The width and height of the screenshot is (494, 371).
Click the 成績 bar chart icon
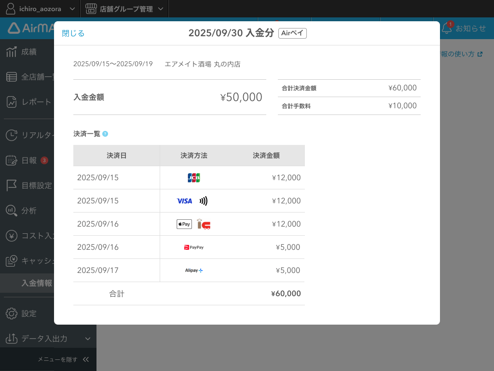pyautogui.click(x=12, y=52)
